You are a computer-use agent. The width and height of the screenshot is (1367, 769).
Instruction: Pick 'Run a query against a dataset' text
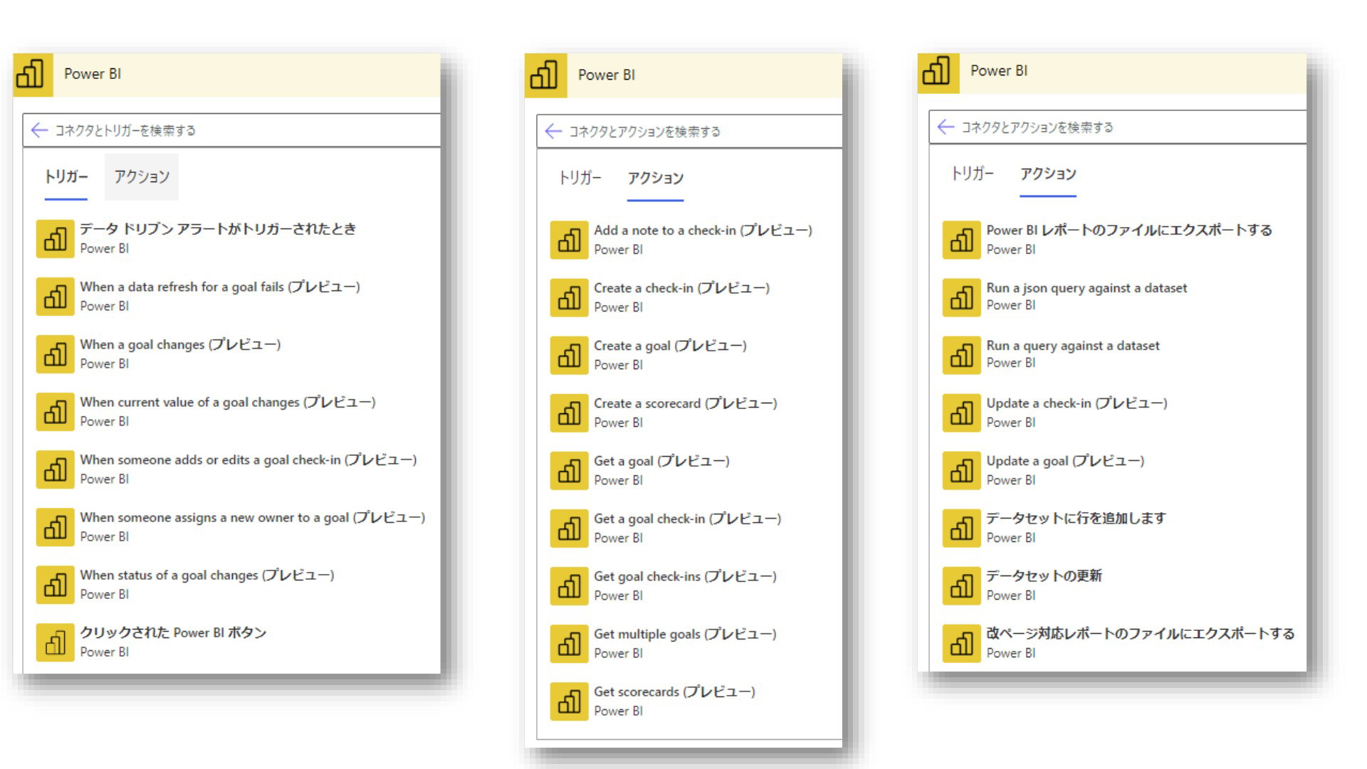pyautogui.click(x=1073, y=346)
